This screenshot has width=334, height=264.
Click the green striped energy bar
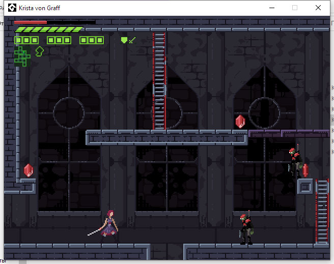(x=48, y=30)
